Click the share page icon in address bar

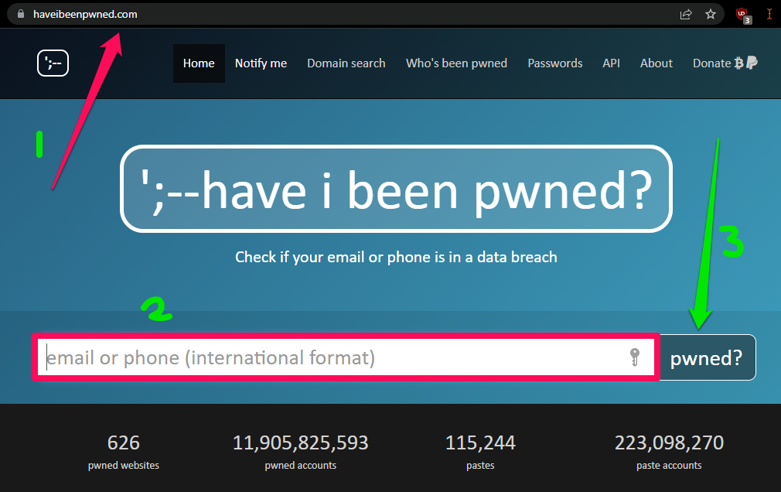(x=686, y=15)
